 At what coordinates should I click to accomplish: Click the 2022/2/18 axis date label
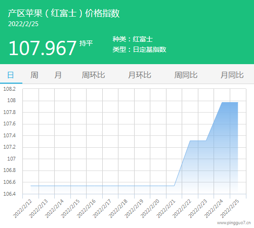point(118,209)
